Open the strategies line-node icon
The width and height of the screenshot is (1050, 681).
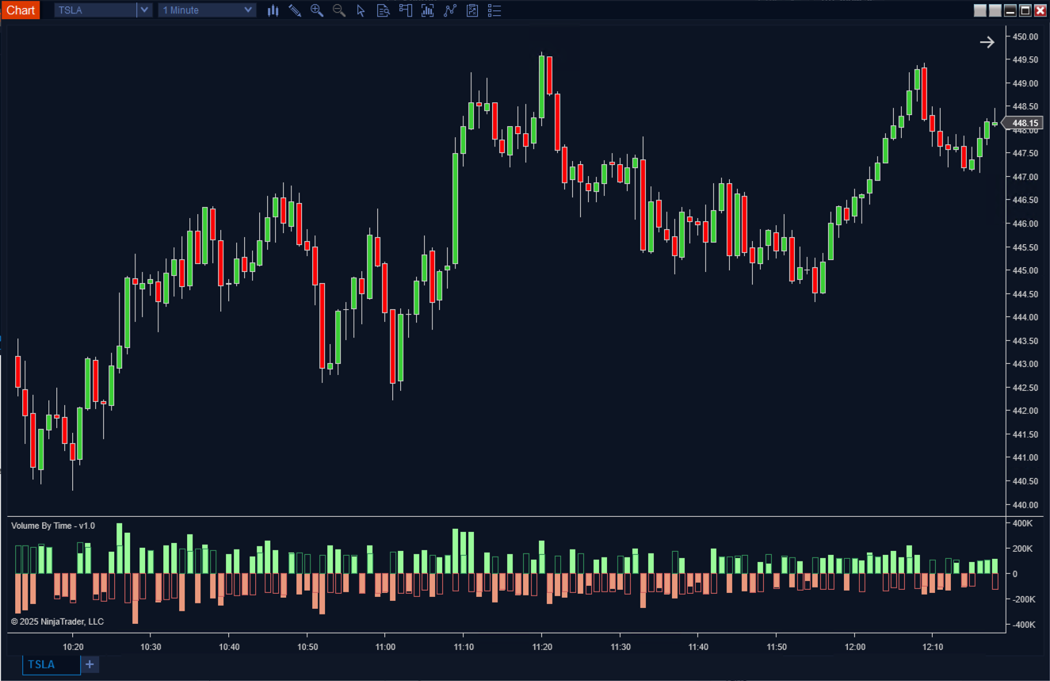coord(450,10)
